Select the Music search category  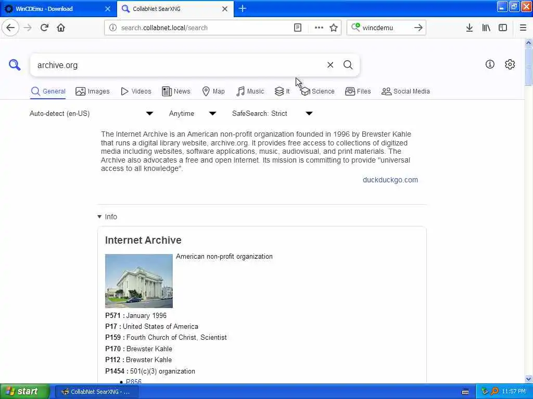250,91
